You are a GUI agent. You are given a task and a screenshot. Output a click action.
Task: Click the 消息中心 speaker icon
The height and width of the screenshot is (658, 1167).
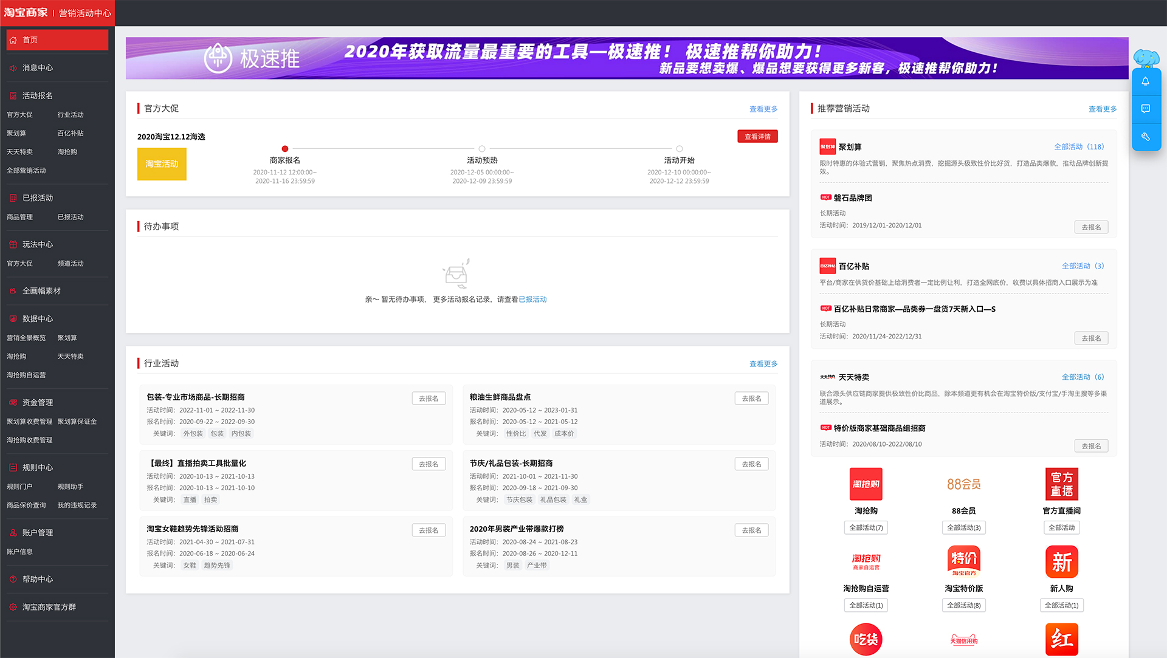pyautogui.click(x=13, y=68)
